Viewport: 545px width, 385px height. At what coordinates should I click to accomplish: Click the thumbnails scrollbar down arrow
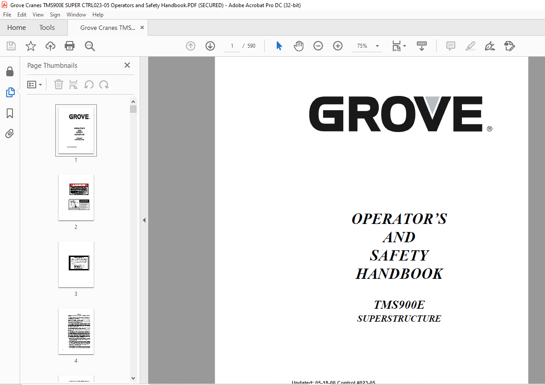tap(133, 378)
